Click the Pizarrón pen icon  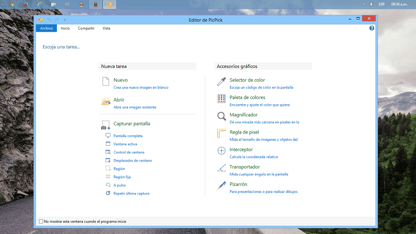(221, 186)
